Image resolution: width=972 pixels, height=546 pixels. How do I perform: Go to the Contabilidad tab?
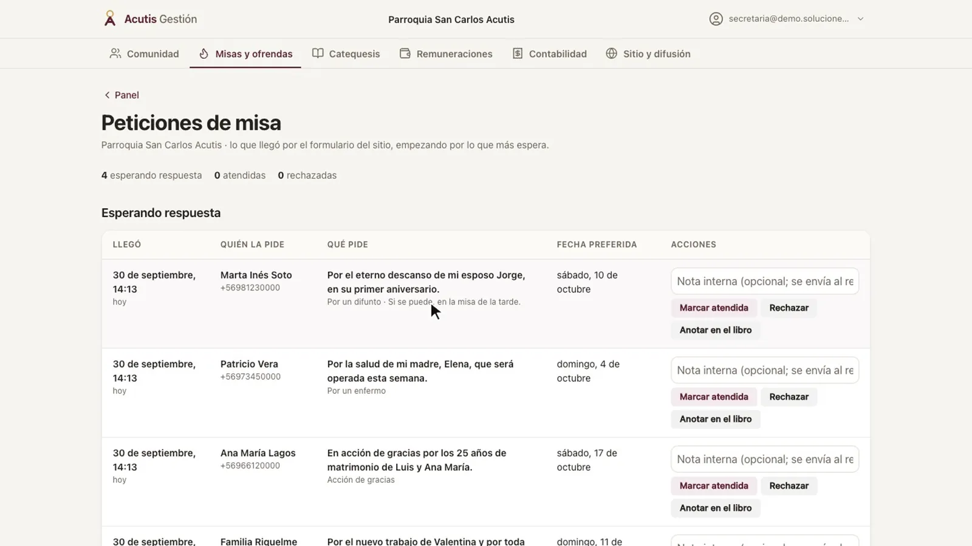coord(550,53)
